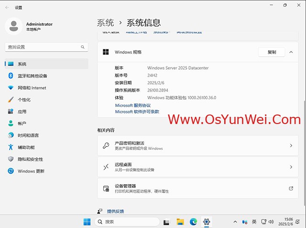Open Task View on the taskbar

pyautogui.click(x=166, y=222)
